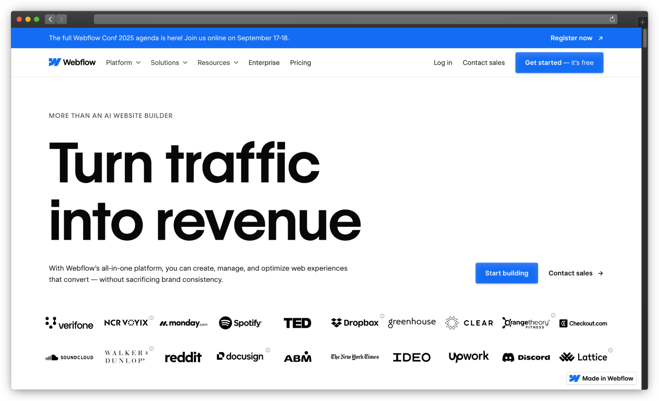The image size is (659, 401).
Task: Open the info tooltip beside the NCR Voyix logo
Action: point(151,318)
